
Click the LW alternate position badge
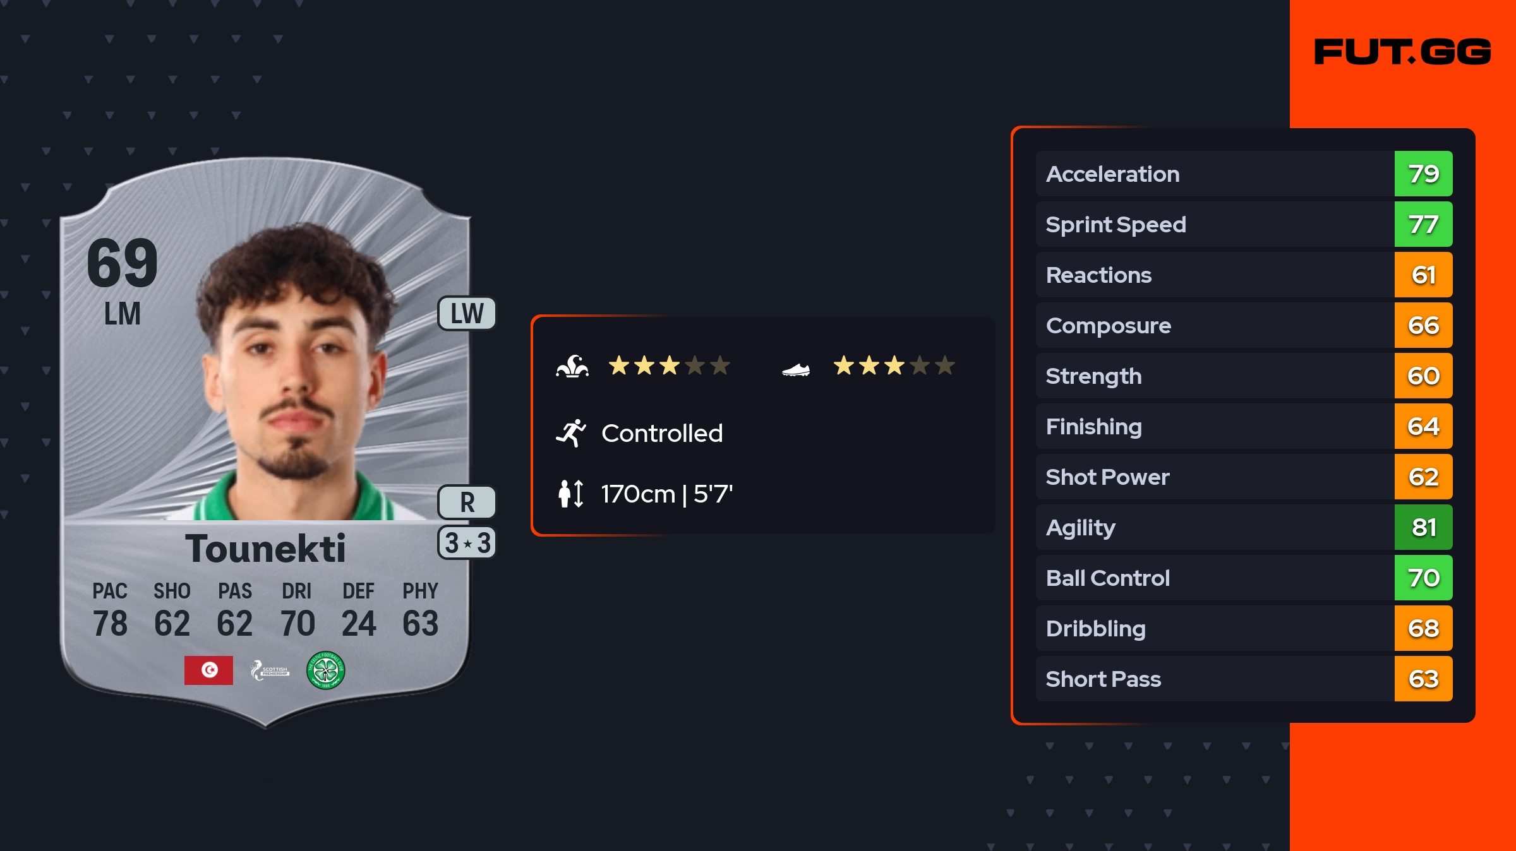pyautogui.click(x=467, y=314)
